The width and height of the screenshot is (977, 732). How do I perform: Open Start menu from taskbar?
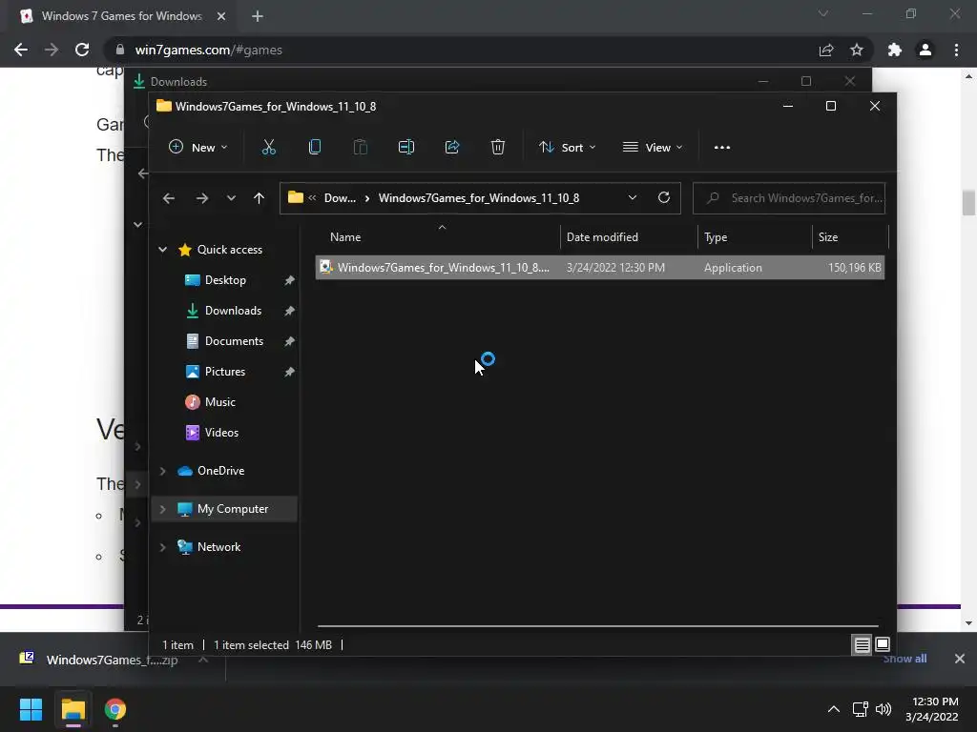31,709
